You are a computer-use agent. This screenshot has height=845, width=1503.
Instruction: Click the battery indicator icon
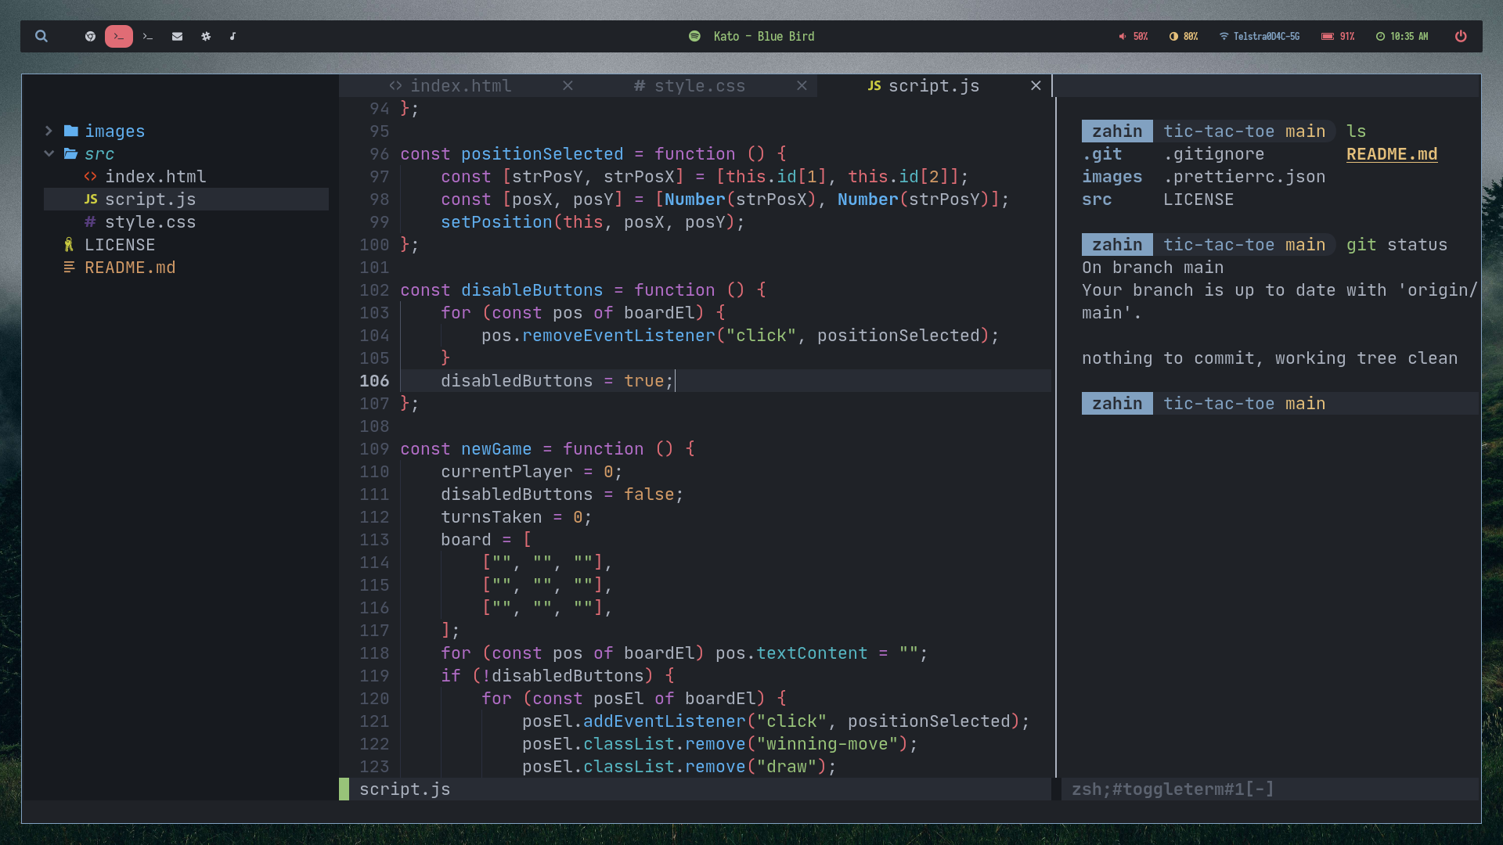[1328, 36]
